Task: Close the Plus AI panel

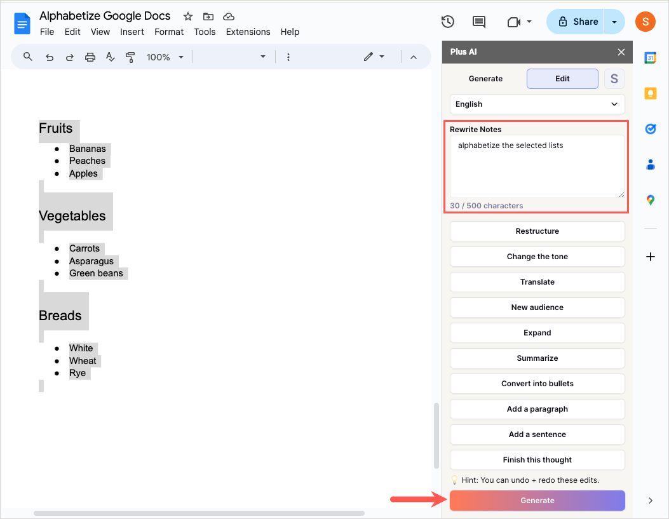Action: [621, 52]
